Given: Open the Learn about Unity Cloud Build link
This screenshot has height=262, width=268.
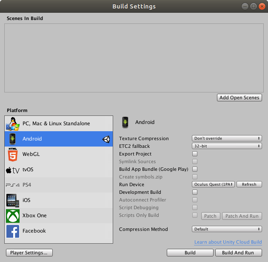Looking at the screenshot, I should point(228,242).
